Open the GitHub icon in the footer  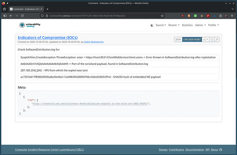click(x=221, y=150)
